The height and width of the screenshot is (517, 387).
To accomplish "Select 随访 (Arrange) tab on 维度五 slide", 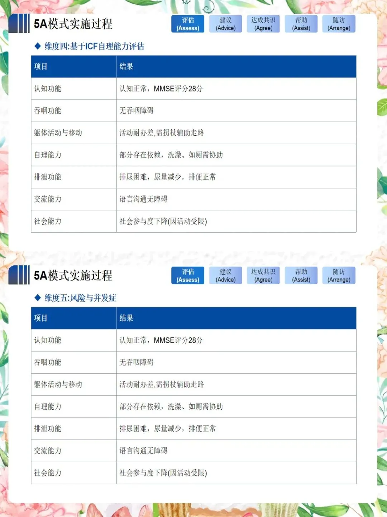I will pos(339,275).
